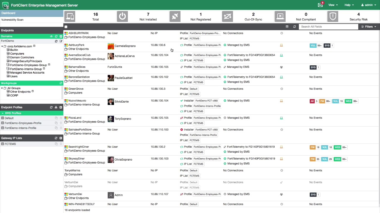
Task: Open the FCTEMS gateway list entry
Action: pyautogui.click(x=10, y=144)
